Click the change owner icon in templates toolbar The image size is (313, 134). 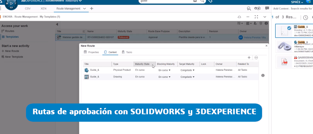pos(255,23)
